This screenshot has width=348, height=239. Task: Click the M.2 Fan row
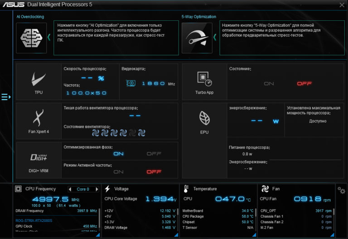(296, 228)
